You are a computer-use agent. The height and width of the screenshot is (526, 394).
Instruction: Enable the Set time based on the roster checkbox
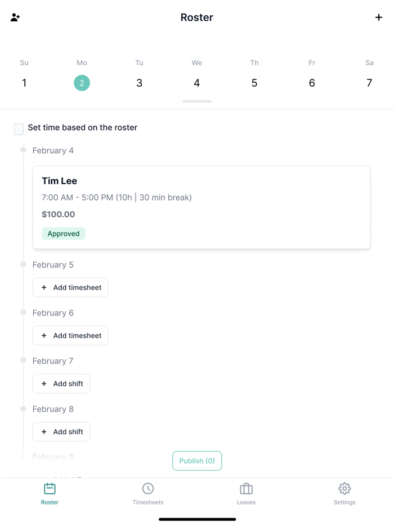pyautogui.click(x=19, y=129)
